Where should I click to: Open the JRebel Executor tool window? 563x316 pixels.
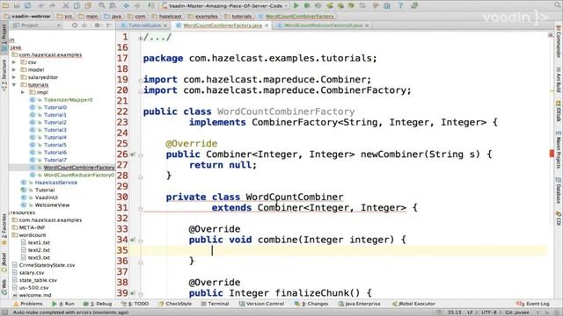tap(413, 304)
